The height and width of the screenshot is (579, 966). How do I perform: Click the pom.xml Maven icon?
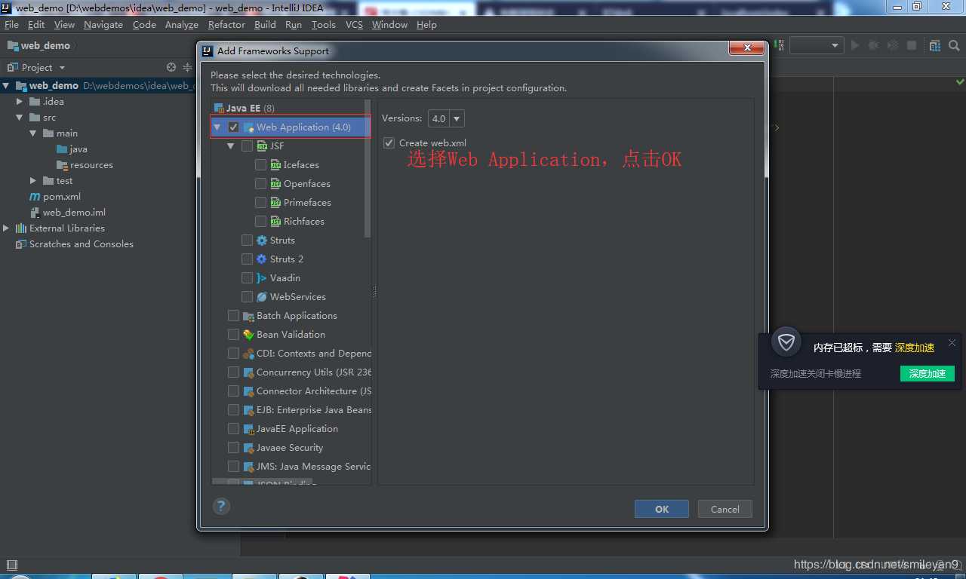[35, 197]
